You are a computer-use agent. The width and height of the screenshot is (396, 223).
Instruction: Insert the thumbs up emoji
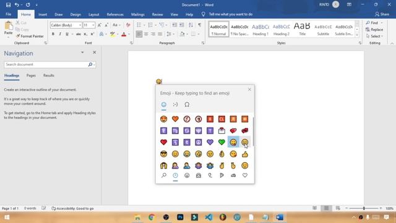point(245,154)
